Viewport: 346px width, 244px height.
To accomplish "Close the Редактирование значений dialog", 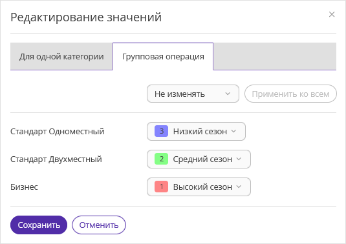I will [332, 15].
